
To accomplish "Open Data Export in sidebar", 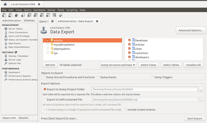I will click(x=13, y=44).
